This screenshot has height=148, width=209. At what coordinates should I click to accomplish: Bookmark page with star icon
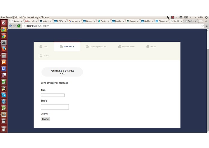pyautogui.click(x=202, y=26)
